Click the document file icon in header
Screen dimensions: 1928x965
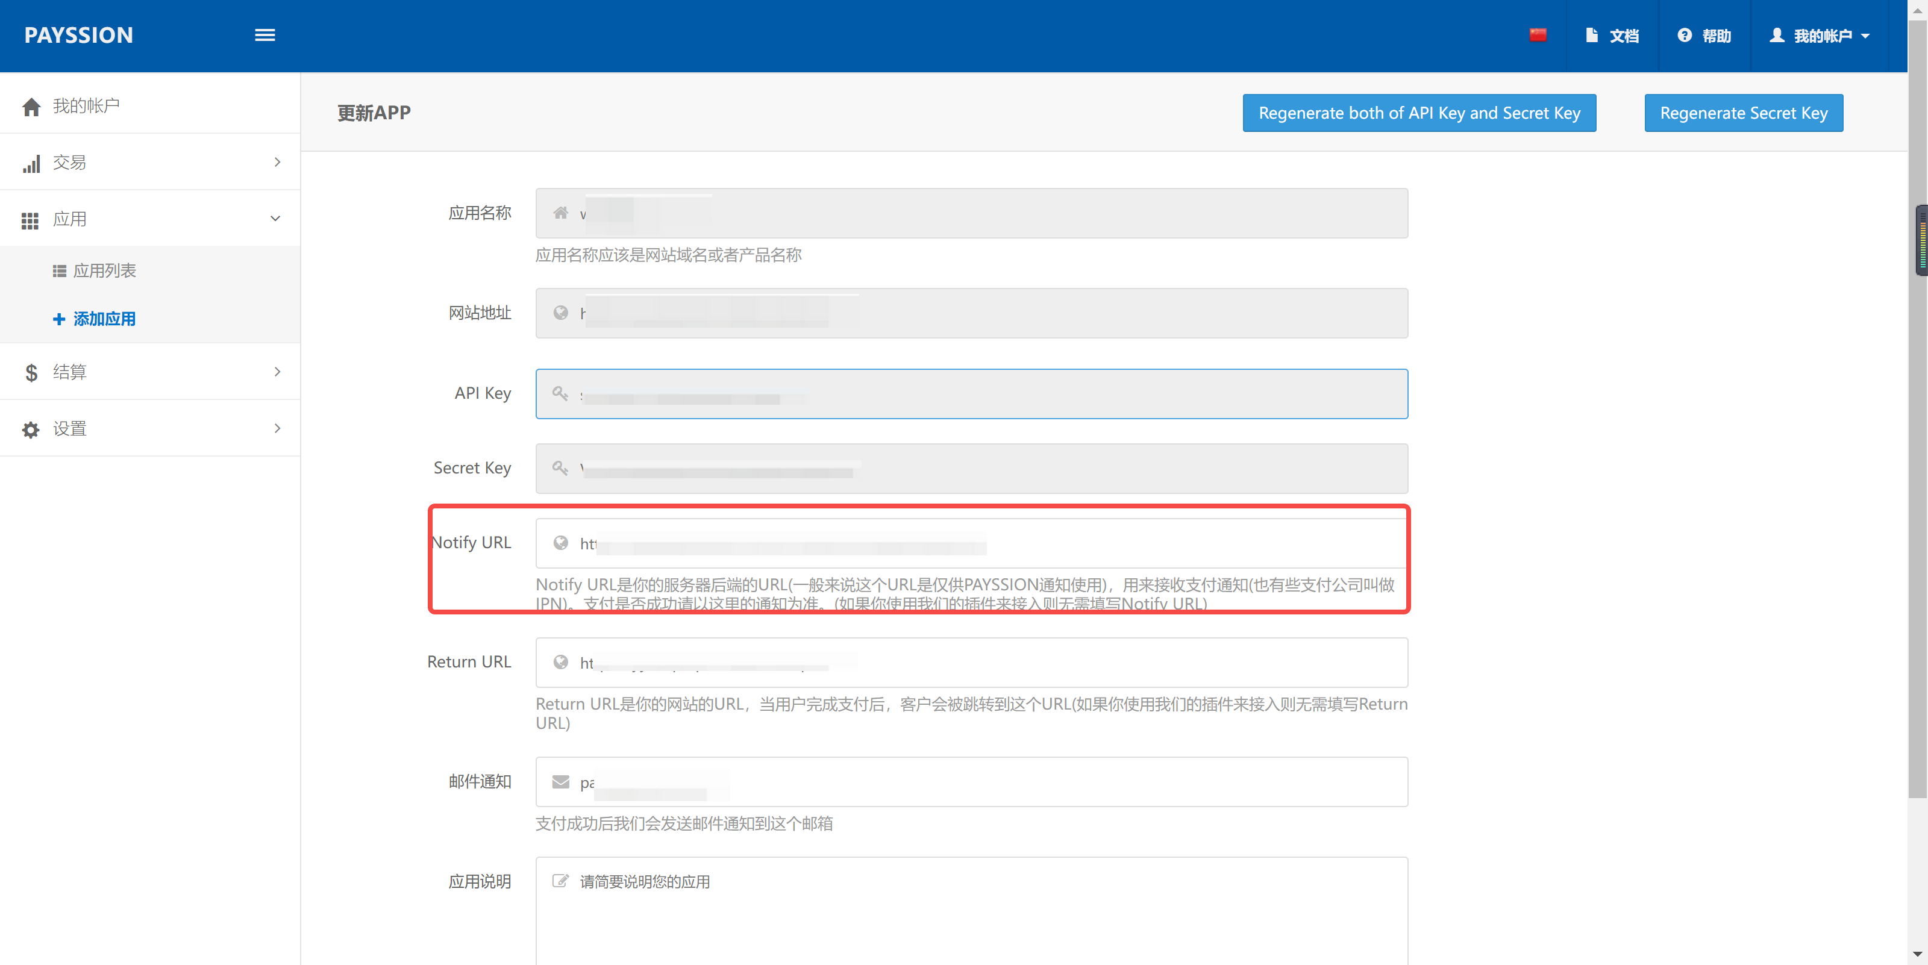(x=1592, y=35)
